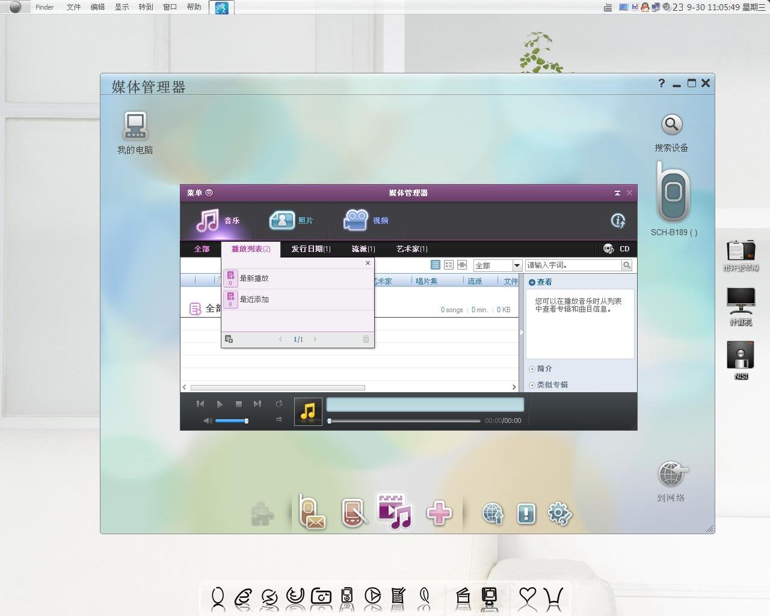The width and height of the screenshot is (770, 616).
Task: Click the search field 请输入字词
Action: [x=573, y=265]
